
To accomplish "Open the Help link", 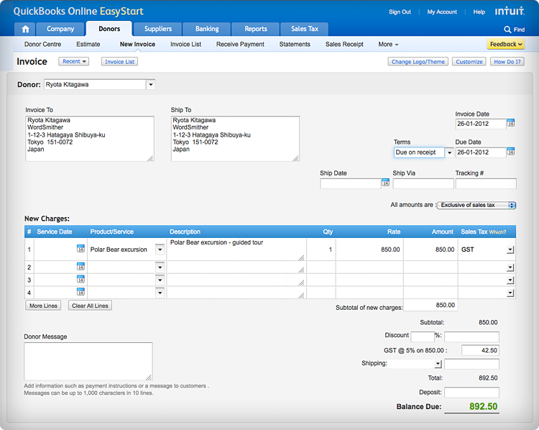I will click(x=479, y=12).
